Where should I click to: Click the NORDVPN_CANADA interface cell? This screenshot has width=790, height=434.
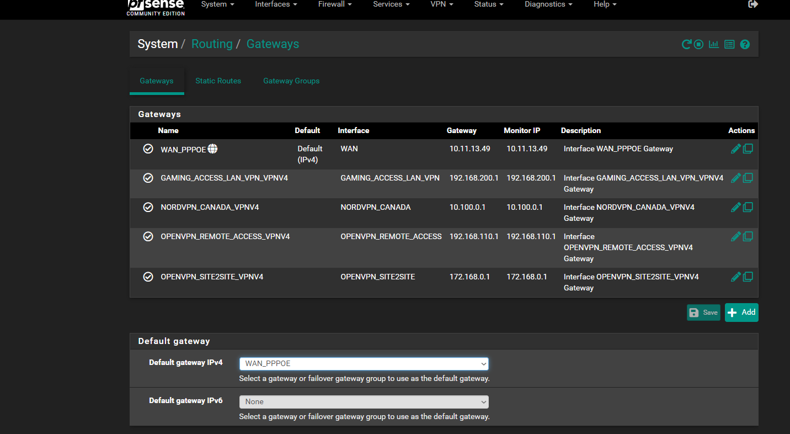(x=376, y=208)
